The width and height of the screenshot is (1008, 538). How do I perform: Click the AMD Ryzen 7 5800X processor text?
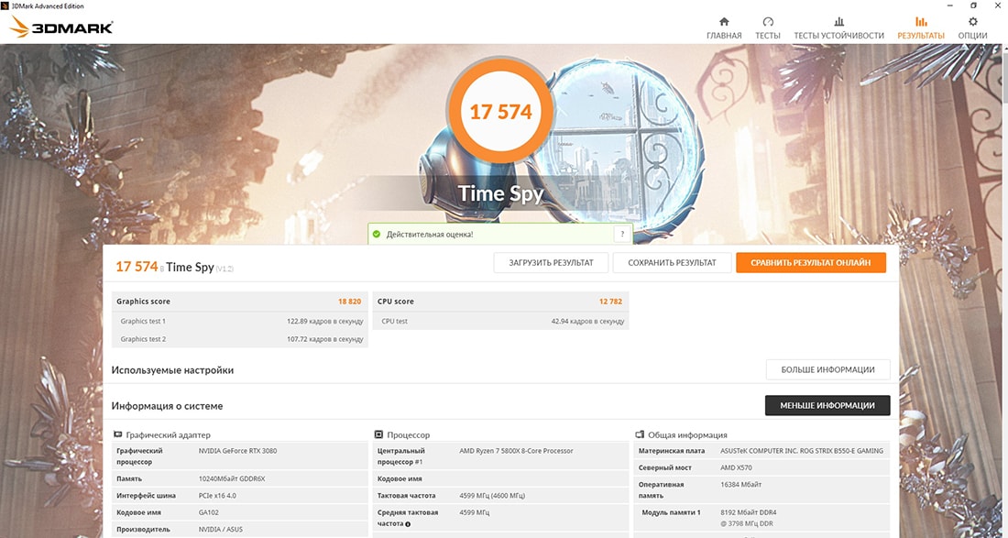(x=516, y=451)
